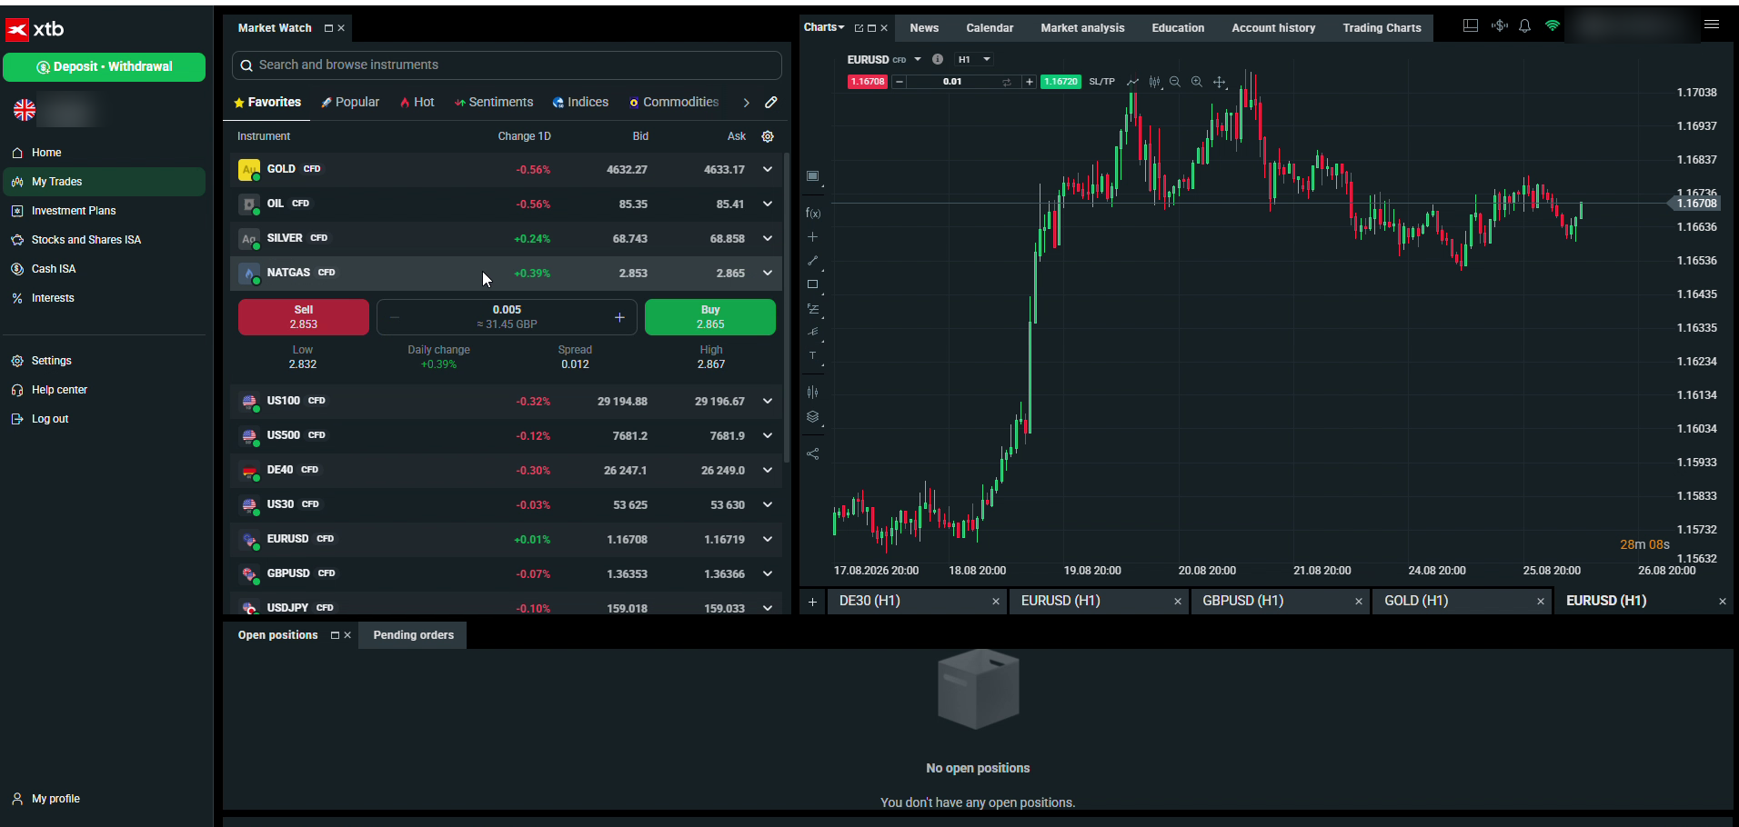
Task: Open Market Watch column settings gear
Action: (768, 136)
